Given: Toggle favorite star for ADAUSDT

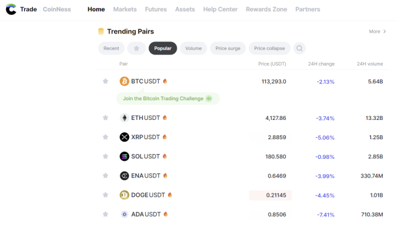Looking at the screenshot, I should 105,215.
